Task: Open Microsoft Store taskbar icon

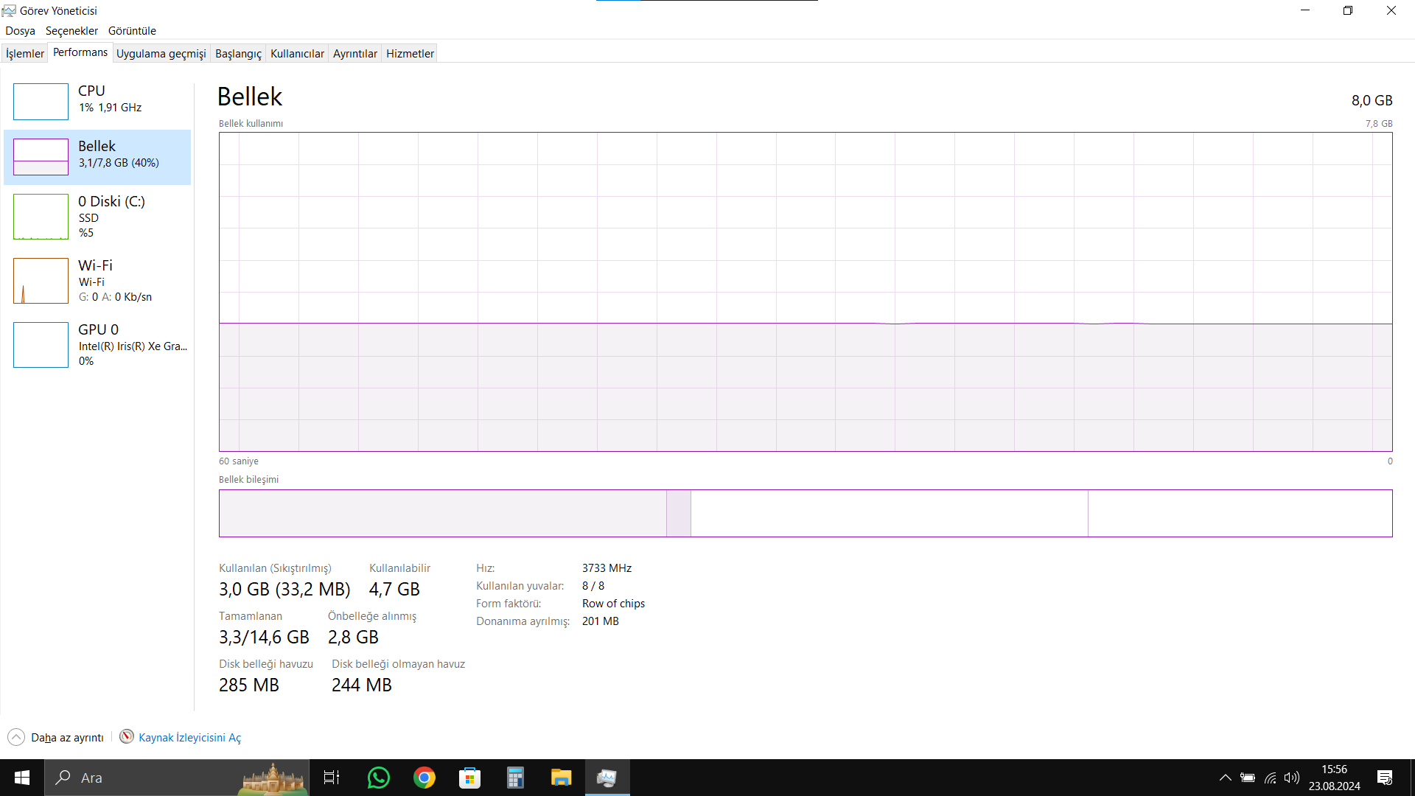Action: [469, 778]
